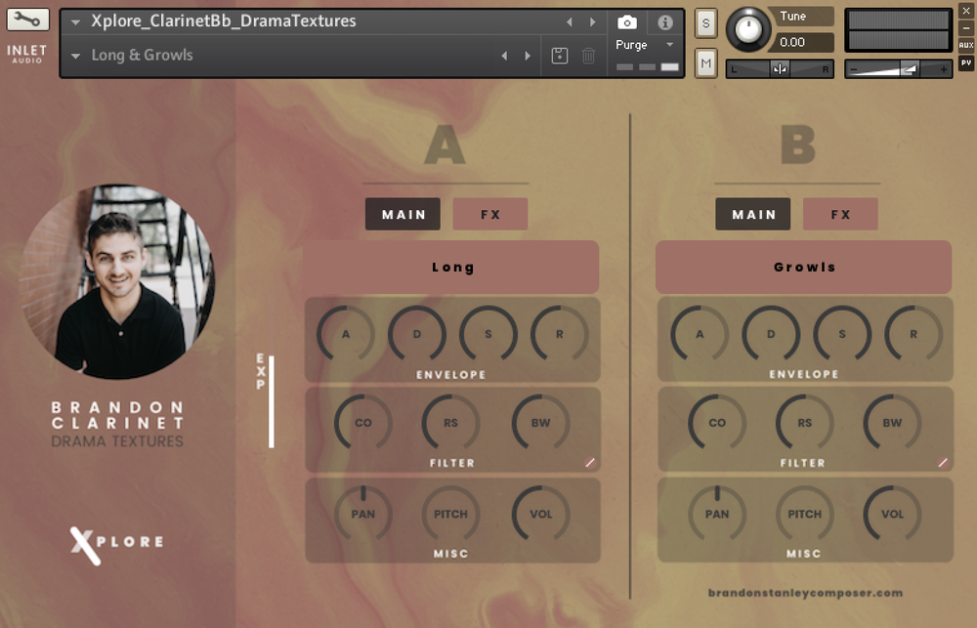Expand the Long & Growls snapshot dropdown
The width and height of the screenshot is (977, 628).
coord(75,56)
